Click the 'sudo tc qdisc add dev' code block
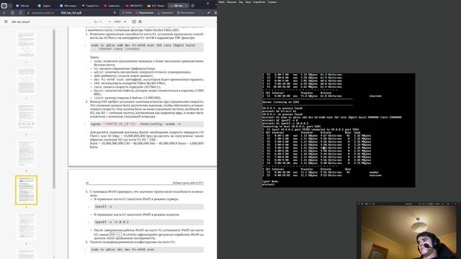This screenshot has width=461, height=259. [146, 47]
